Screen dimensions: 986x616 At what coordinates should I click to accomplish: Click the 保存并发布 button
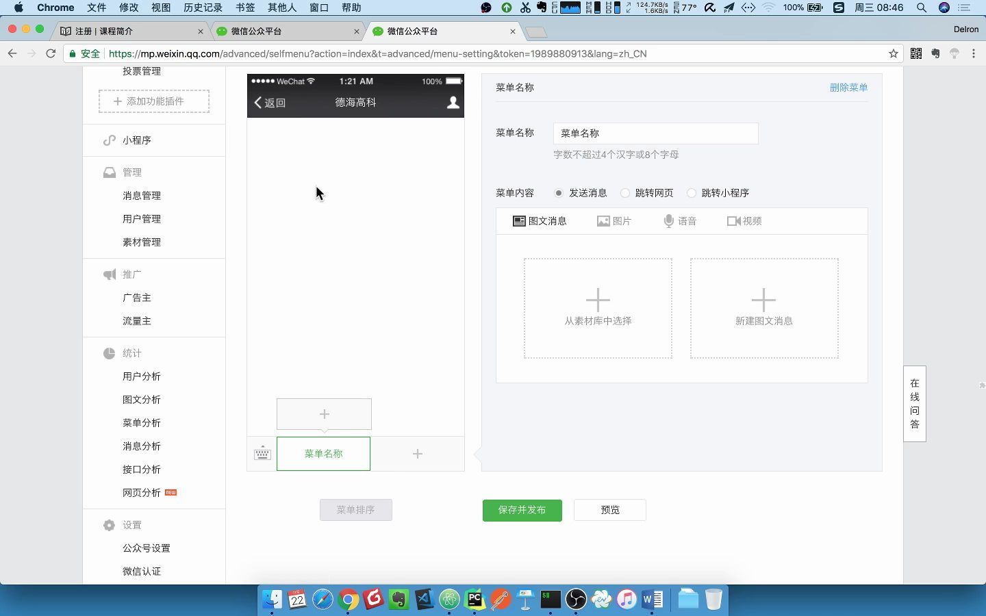522,510
